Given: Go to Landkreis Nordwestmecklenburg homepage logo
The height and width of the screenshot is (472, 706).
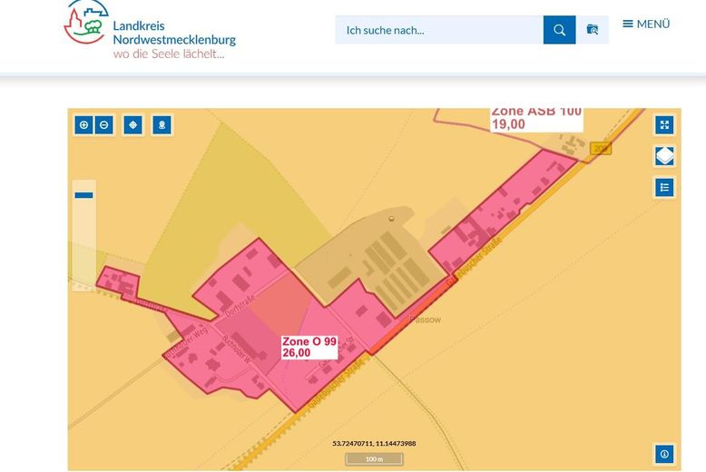Looking at the screenshot, I should point(150,30).
